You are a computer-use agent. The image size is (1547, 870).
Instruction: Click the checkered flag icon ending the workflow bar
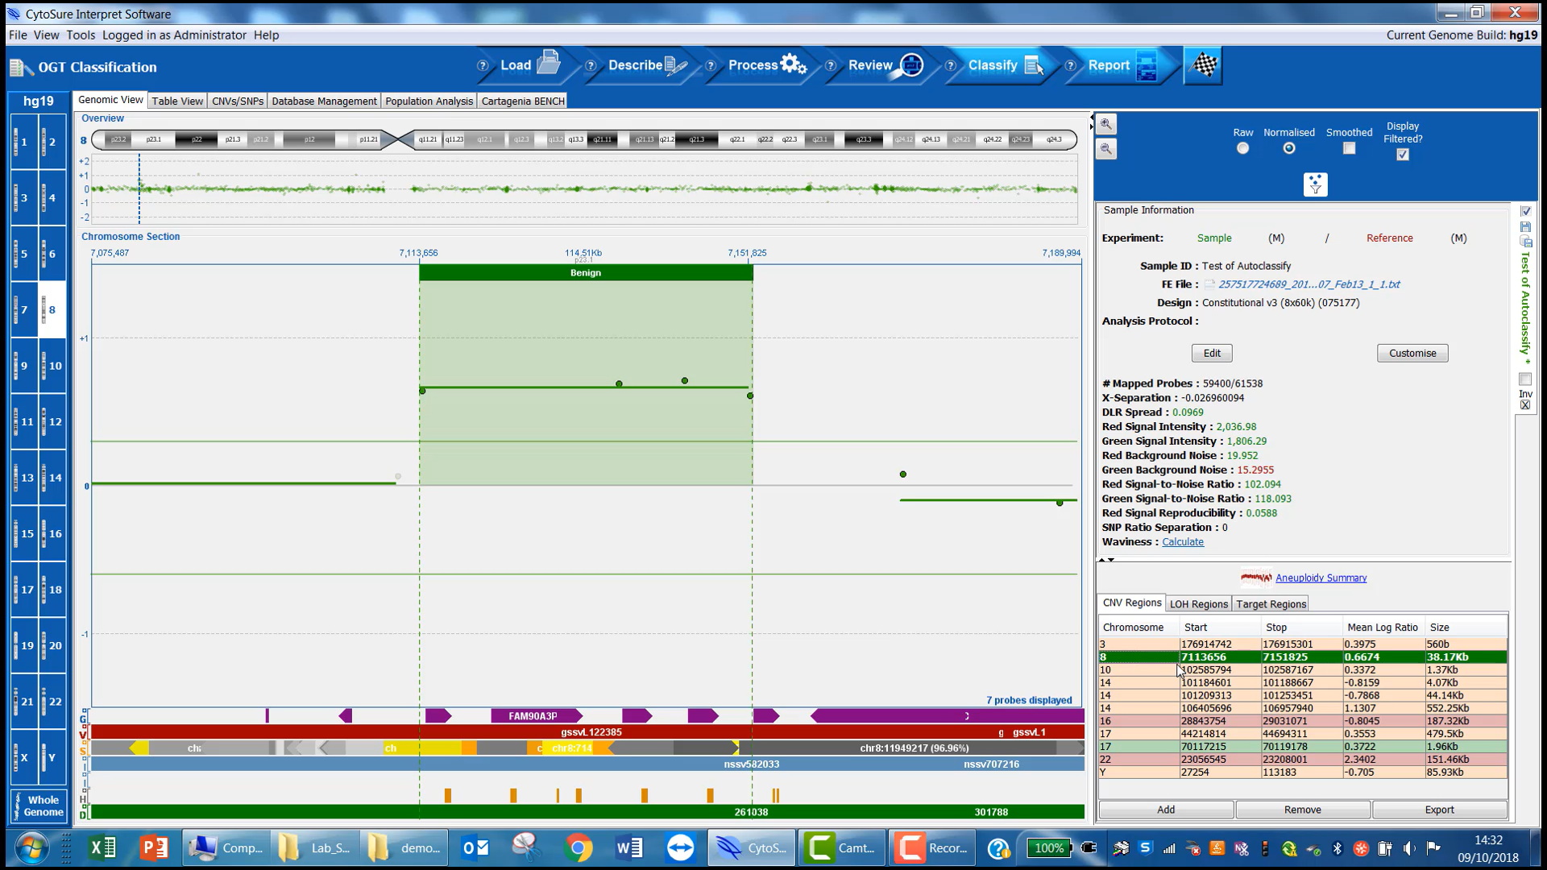[1203, 65]
